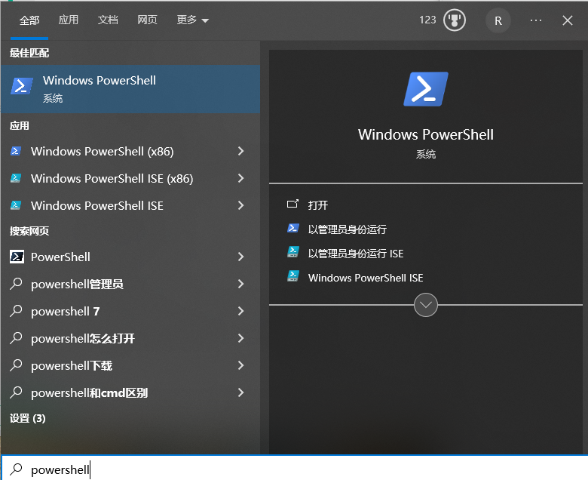
Task: Expand Windows PowerShell (x86) chevron arrow
Action: [240, 151]
